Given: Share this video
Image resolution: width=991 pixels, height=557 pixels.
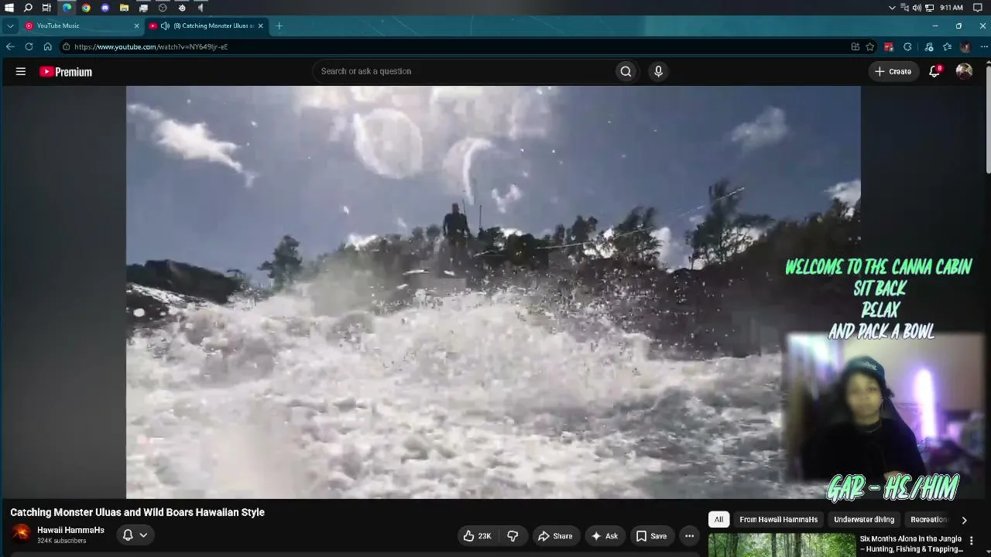Looking at the screenshot, I should point(555,535).
